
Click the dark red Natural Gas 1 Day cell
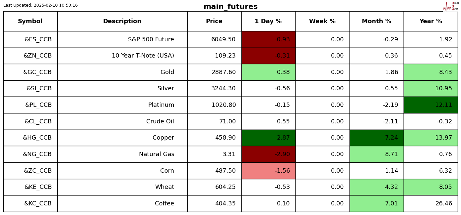pyautogui.click(x=268, y=154)
